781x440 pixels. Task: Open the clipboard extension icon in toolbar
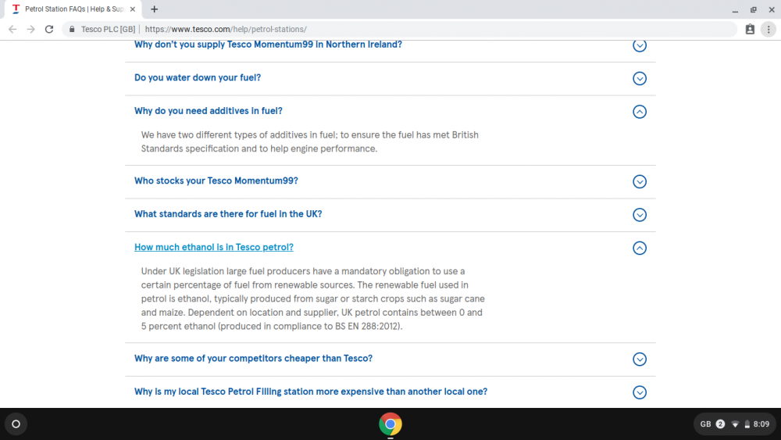click(750, 30)
